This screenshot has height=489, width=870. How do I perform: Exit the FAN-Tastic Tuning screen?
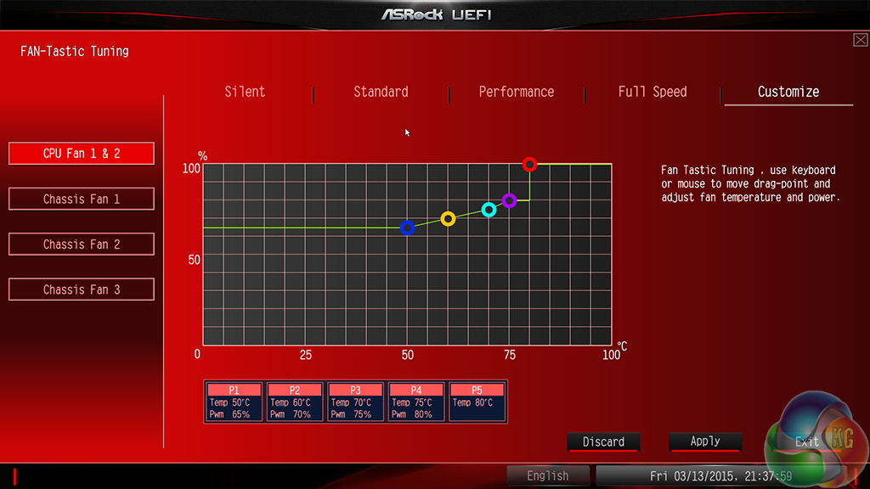[806, 441]
